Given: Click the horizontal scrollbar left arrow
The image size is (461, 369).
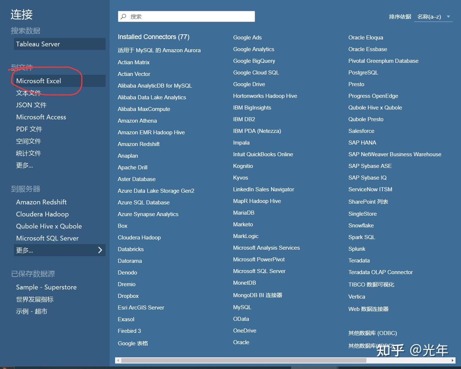Looking at the screenshot, I should [x=118, y=360].
